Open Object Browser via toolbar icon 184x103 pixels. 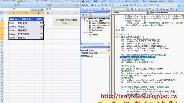point(138,5)
